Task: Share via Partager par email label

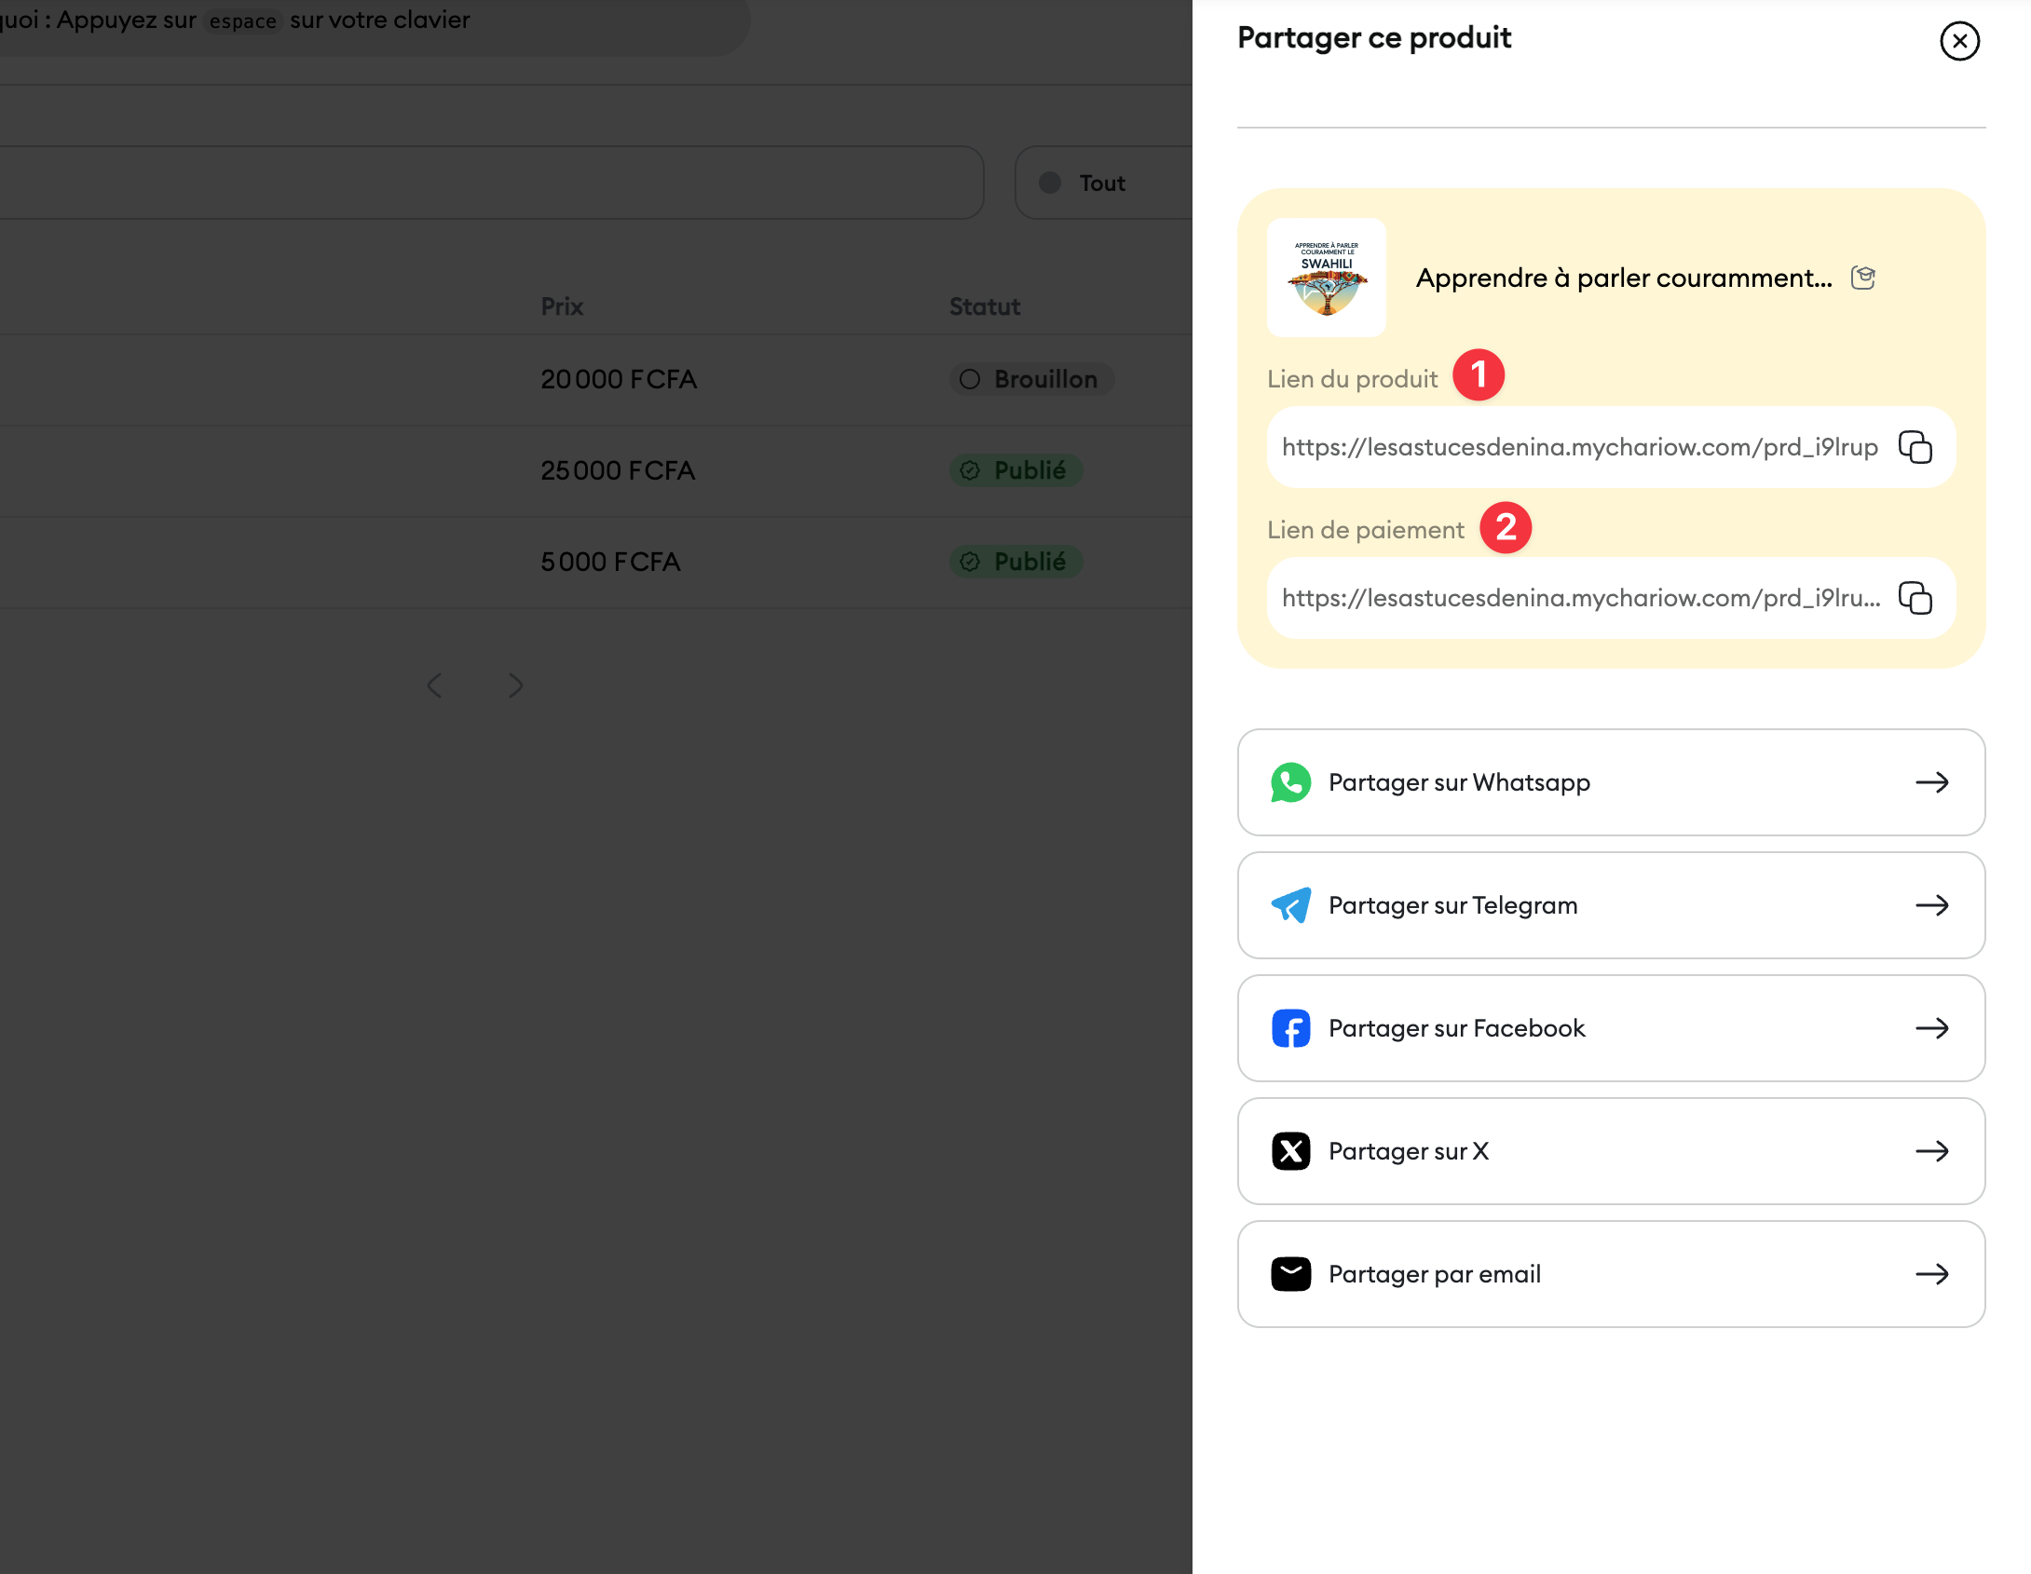Action: 1435,1274
